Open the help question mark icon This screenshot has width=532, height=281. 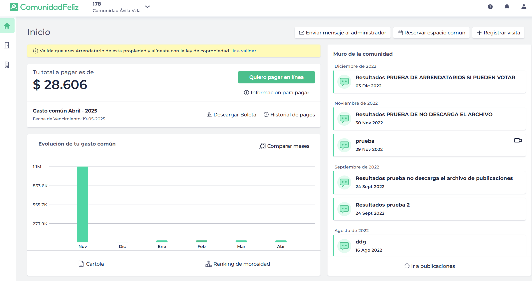coord(490,7)
